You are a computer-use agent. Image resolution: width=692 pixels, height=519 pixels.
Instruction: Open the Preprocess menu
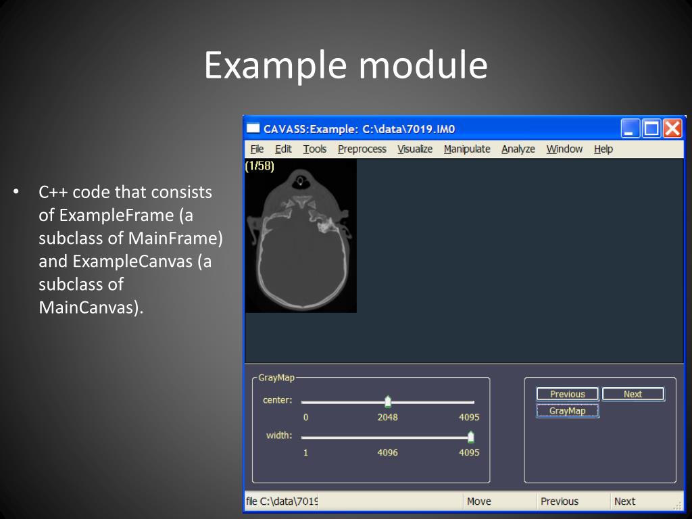coord(362,149)
